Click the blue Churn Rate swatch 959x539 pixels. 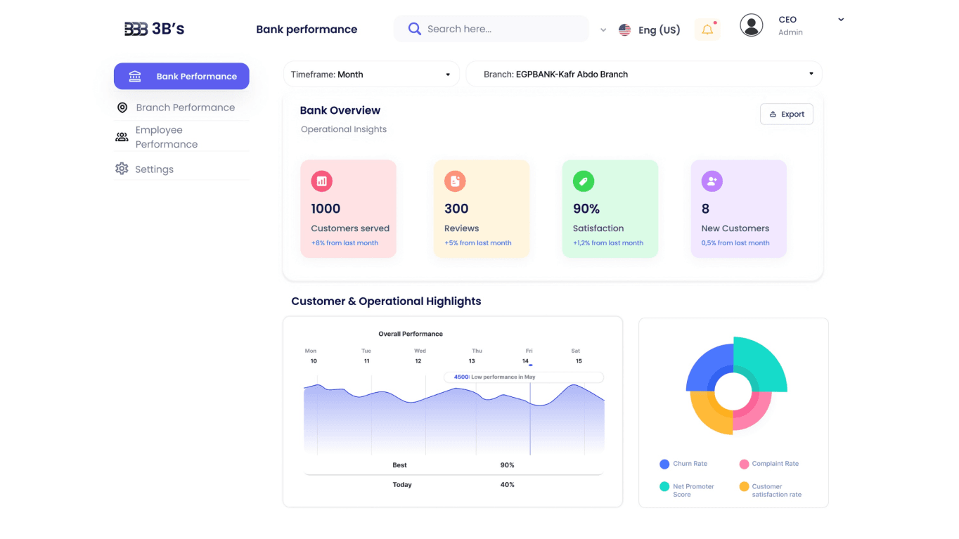point(663,464)
